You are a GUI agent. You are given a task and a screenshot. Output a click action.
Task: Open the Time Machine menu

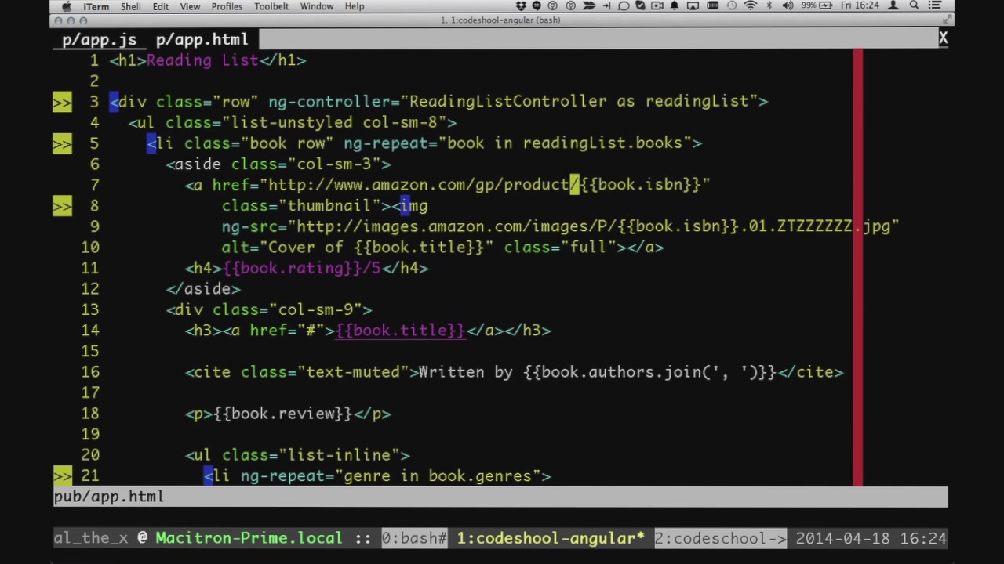point(731,6)
